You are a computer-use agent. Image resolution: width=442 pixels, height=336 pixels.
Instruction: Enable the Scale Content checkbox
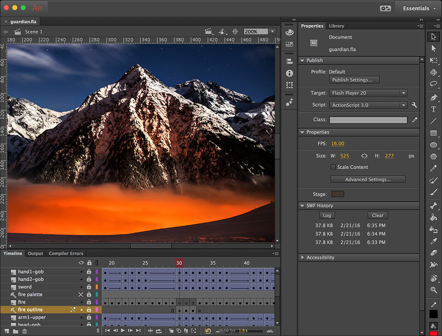point(332,167)
